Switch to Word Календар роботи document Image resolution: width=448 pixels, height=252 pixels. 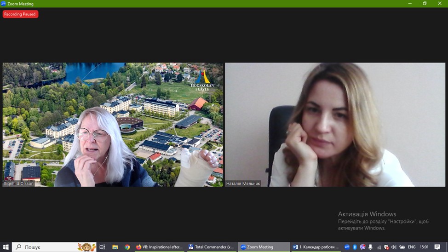316,247
